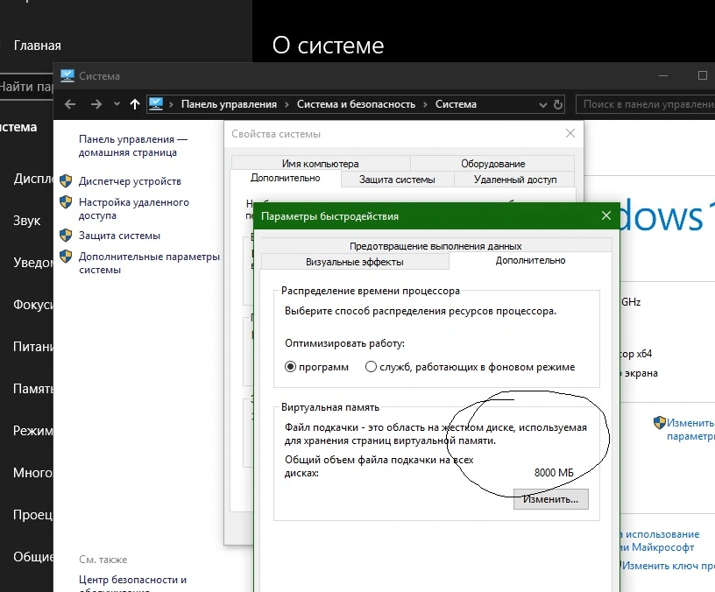This screenshot has height=592, width=715.
Task: Click the Система breadcrumb at path end
Action: 456,104
